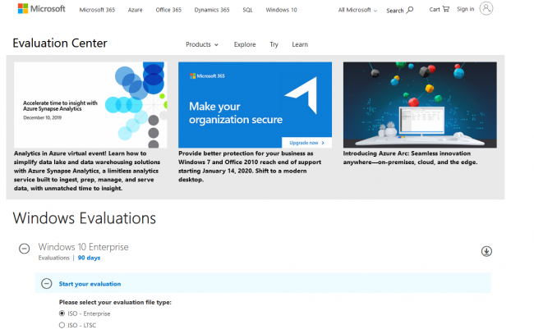The height and width of the screenshot is (334, 534).
Task: Open the Azure Arc banner image
Action: (x=420, y=105)
